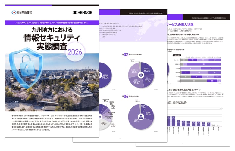Select the 福岡県 59.0% pie slice
The image size is (235, 151).
click(x=105, y=75)
